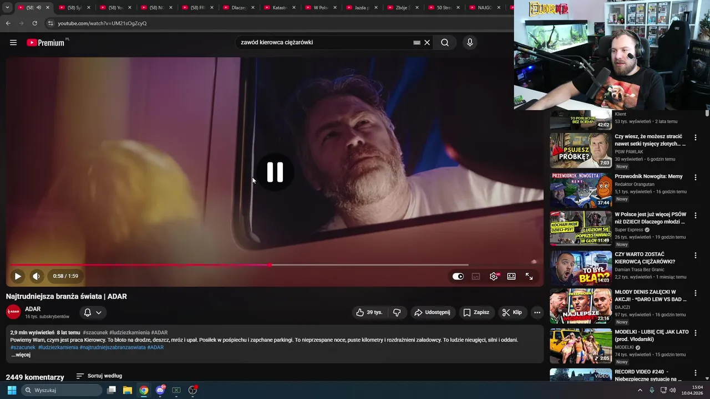Image resolution: width=710 pixels, height=399 pixels.
Task: Open Discord from taskbar
Action: 160,390
